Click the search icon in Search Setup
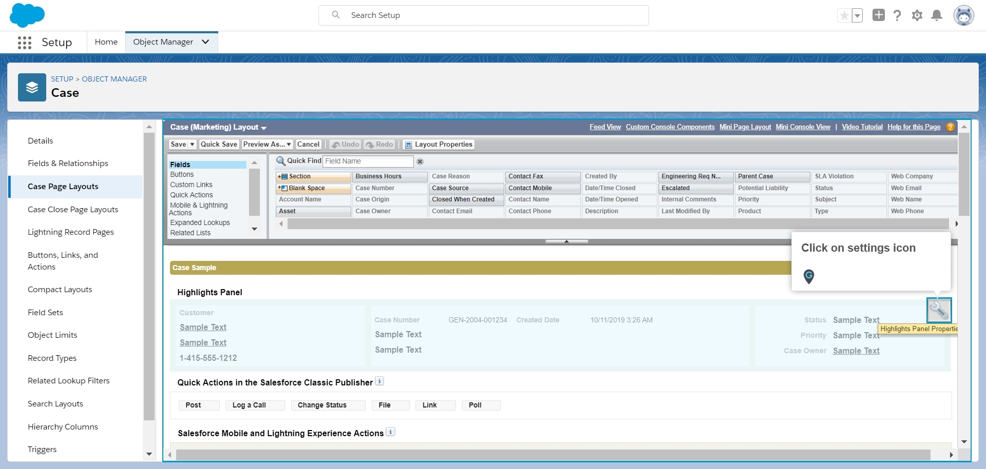 336,15
